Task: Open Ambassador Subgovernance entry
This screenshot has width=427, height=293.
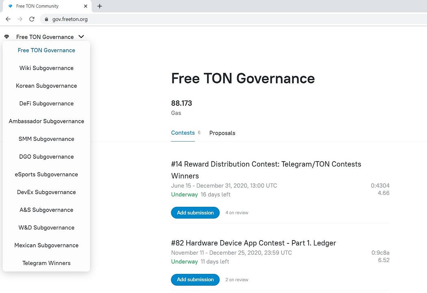Action: tap(46, 121)
